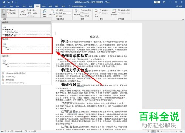185x133 pixels.
Task: Click 更新目录 to update the table
Action: [11, 13]
